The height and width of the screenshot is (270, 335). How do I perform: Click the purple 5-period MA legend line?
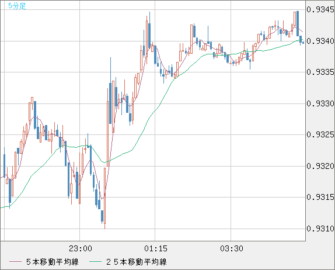[15, 262]
